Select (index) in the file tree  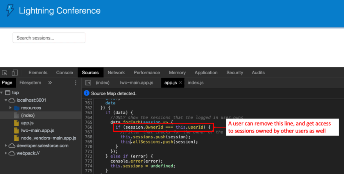(x=28, y=115)
